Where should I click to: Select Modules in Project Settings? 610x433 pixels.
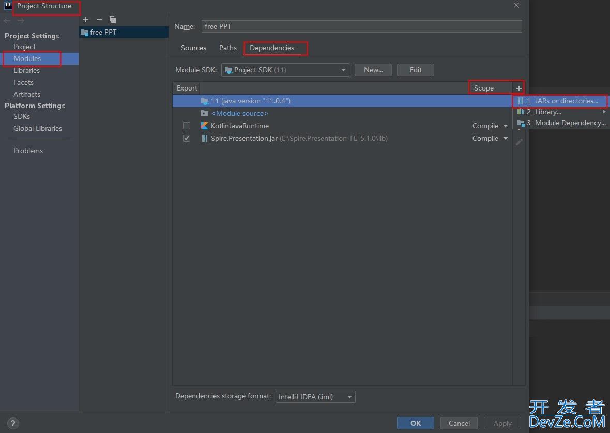39,58
